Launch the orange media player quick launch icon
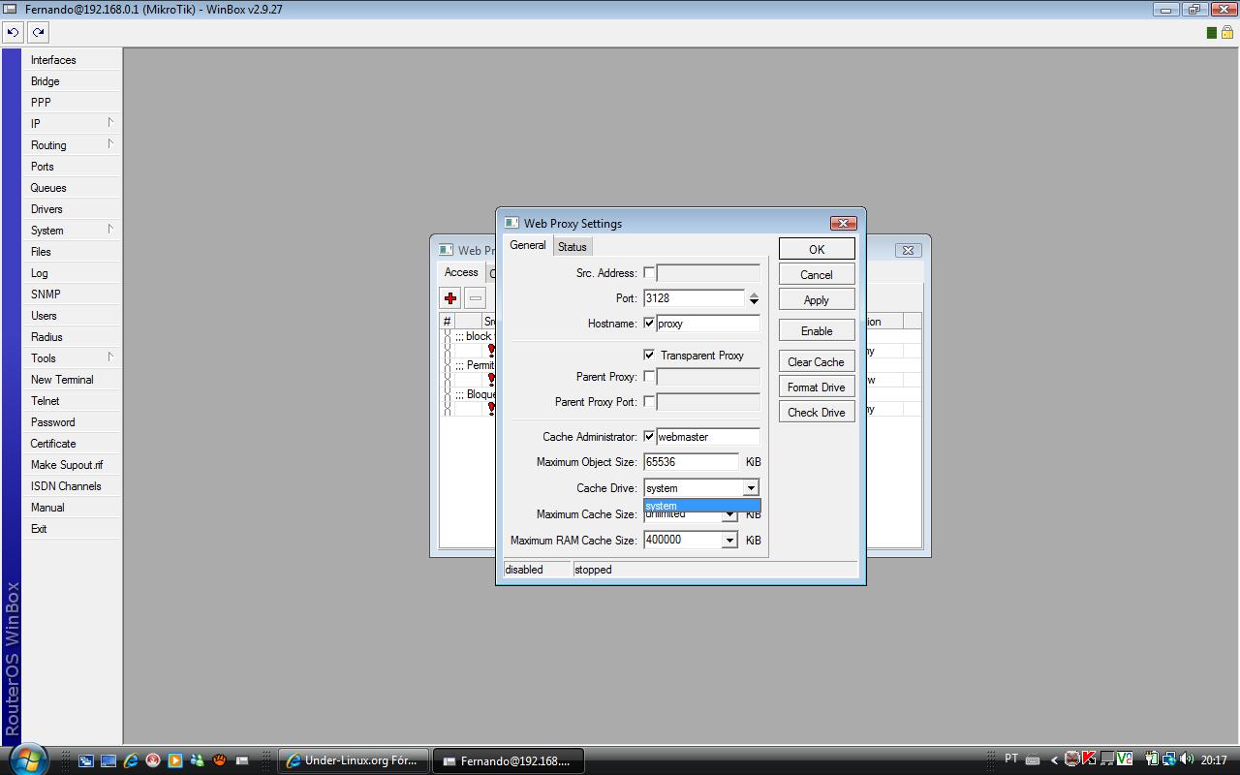The height and width of the screenshot is (775, 1240). click(174, 760)
